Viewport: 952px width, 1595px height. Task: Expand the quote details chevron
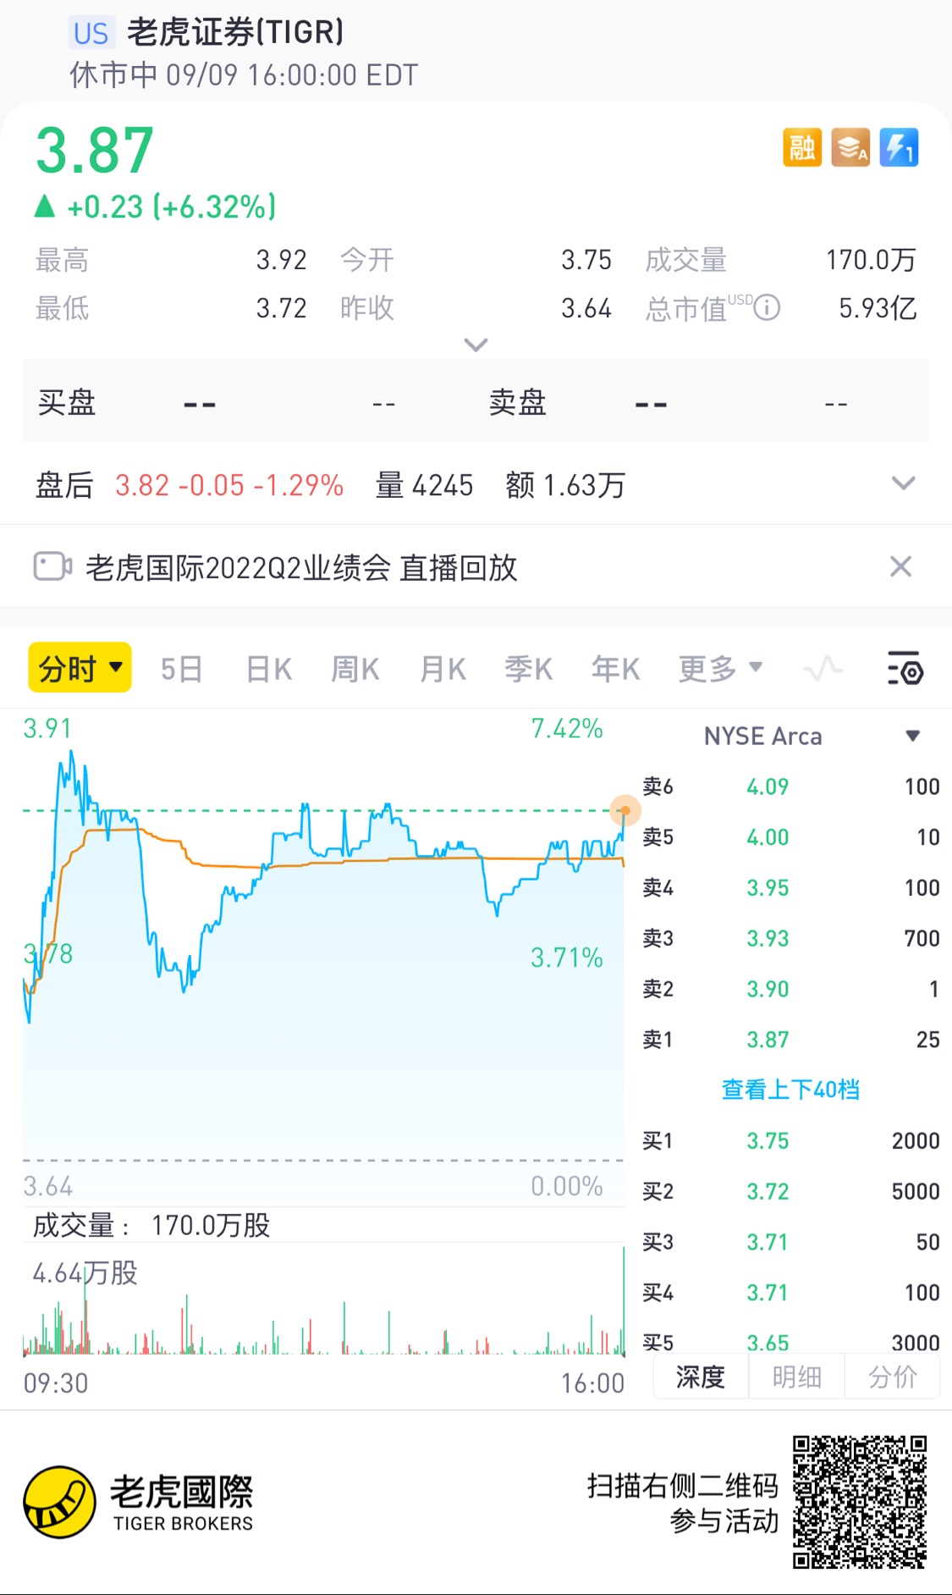click(476, 345)
